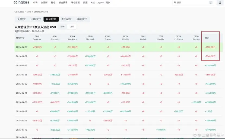Screen dimensions: 225x139
Task: Click Ethereum ETFs breadcrumb
Action: pos(41,12)
